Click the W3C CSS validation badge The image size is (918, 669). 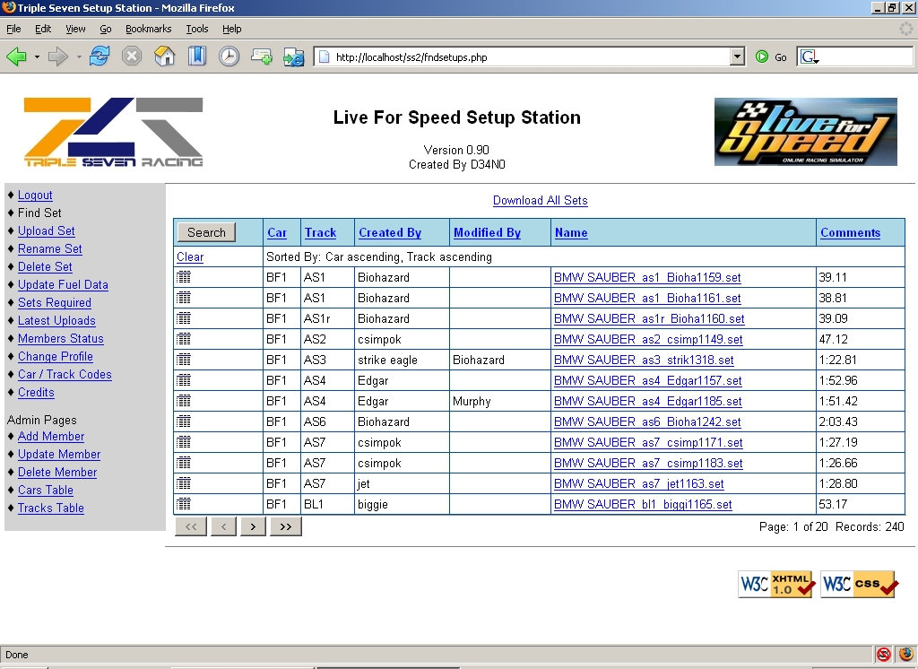pyautogui.click(x=859, y=584)
